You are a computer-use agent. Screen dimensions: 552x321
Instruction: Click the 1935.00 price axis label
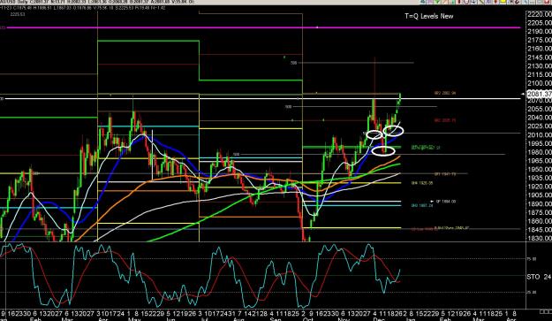[540, 178]
